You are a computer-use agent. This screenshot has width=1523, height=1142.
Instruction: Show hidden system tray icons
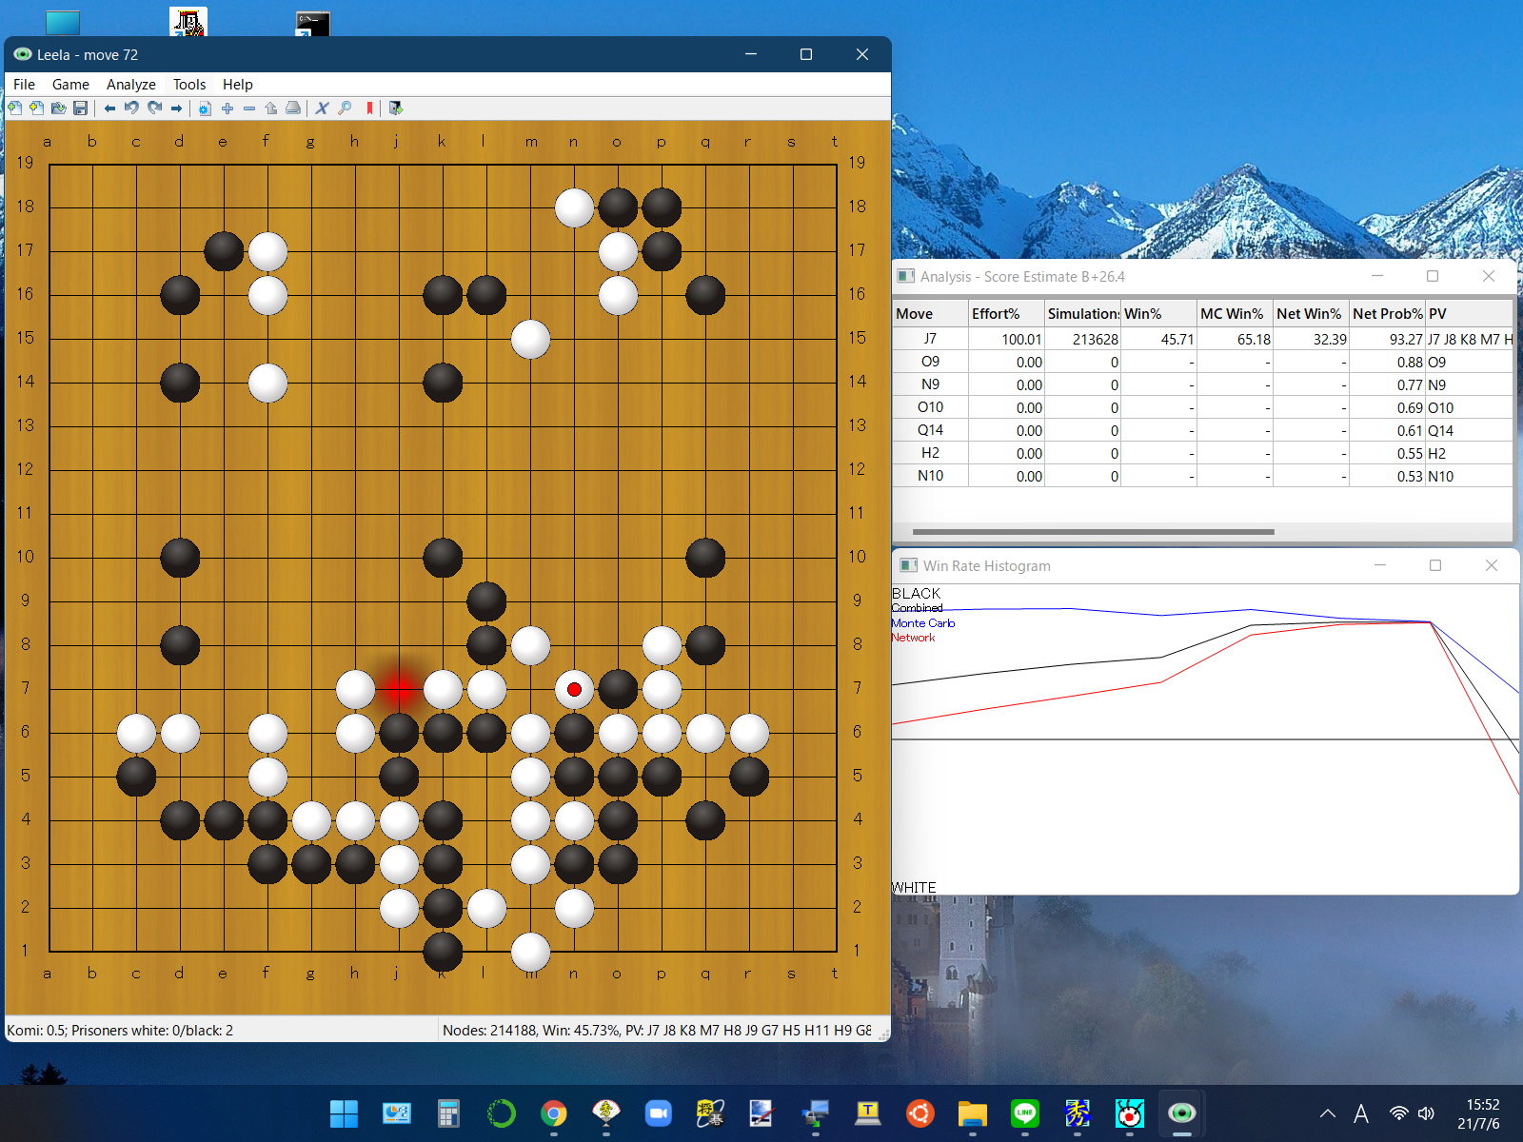(1327, 1113)
